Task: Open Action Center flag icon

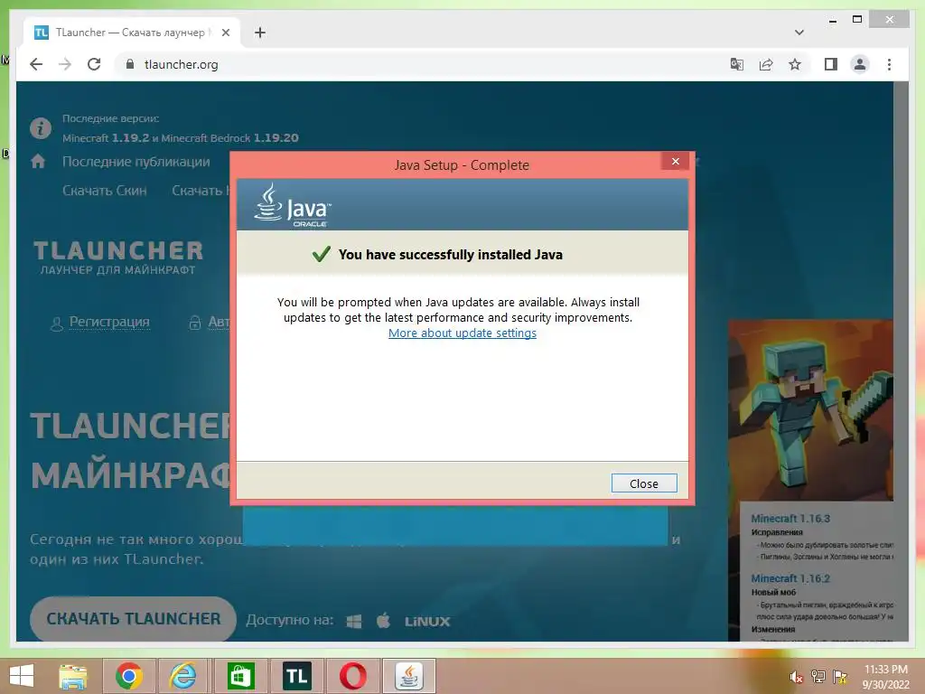Action: pyautogui.click(x=839, y=677)
